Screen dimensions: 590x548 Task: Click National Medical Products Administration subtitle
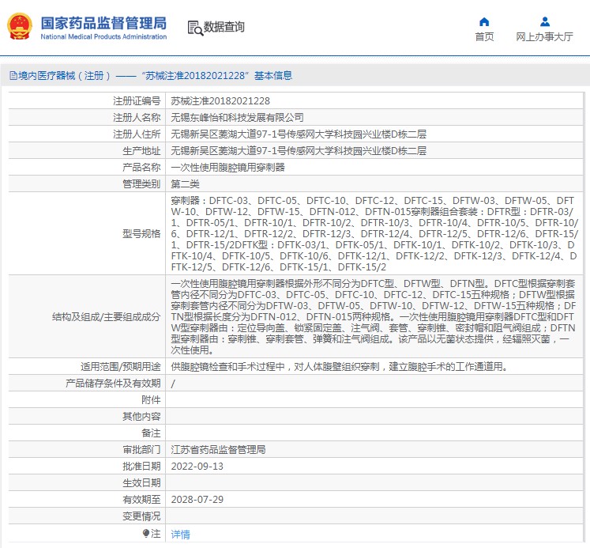(x=103, y=36)
